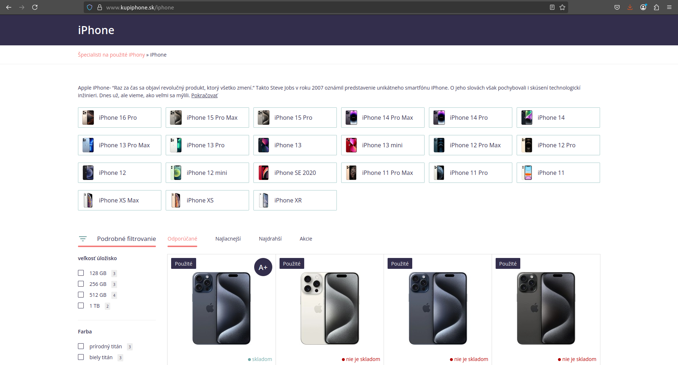Select the Najlacnejší sorting tab
This screenshot has height=365, width=678.
pyautogui.click(x=228, y=239)
